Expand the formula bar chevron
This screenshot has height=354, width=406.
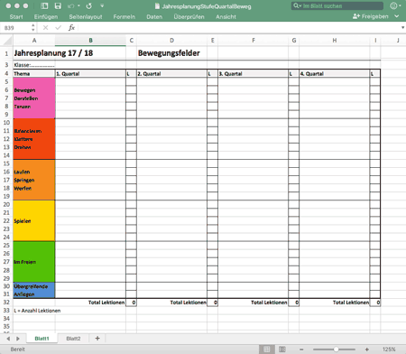[x=402, y=28]
